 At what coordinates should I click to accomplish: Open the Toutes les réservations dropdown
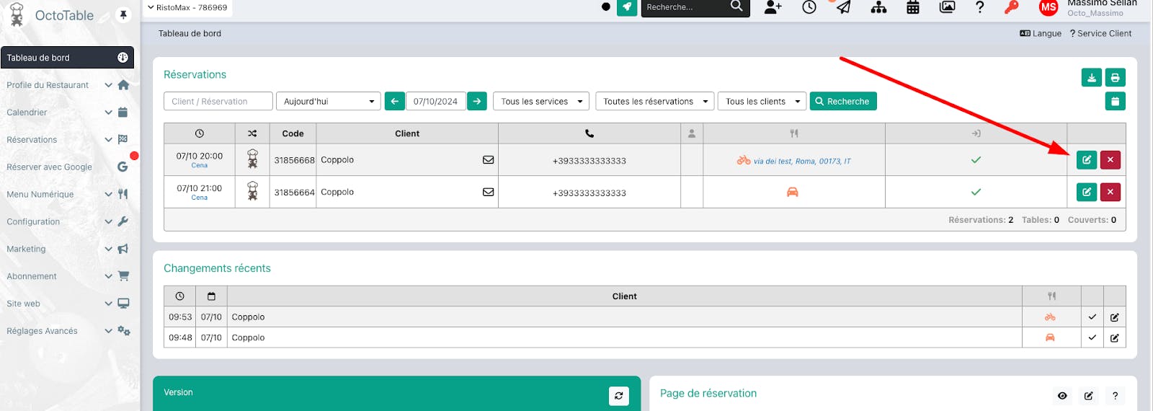[x=655, y=102]
